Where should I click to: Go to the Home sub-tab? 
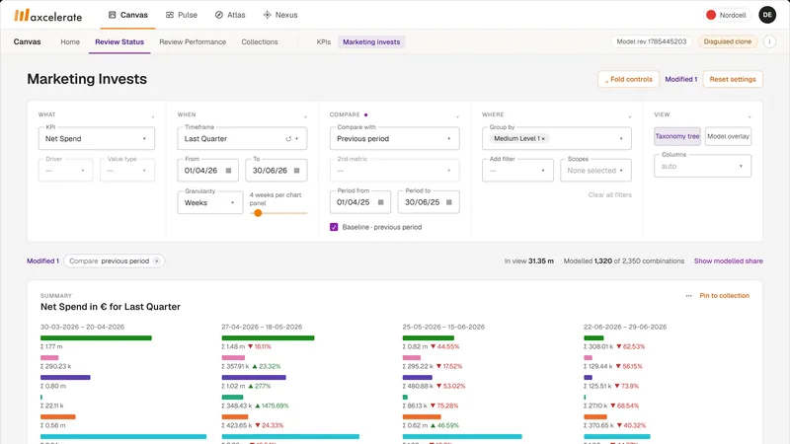pos(70,41)
